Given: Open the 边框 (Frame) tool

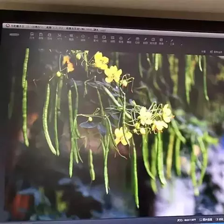Looking at the screenshot, I should (x=104, y=39).
